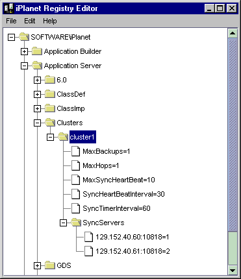
Task: Click the Application Builder folder icon
Action: pyautogui.click(x=37, y=51)
